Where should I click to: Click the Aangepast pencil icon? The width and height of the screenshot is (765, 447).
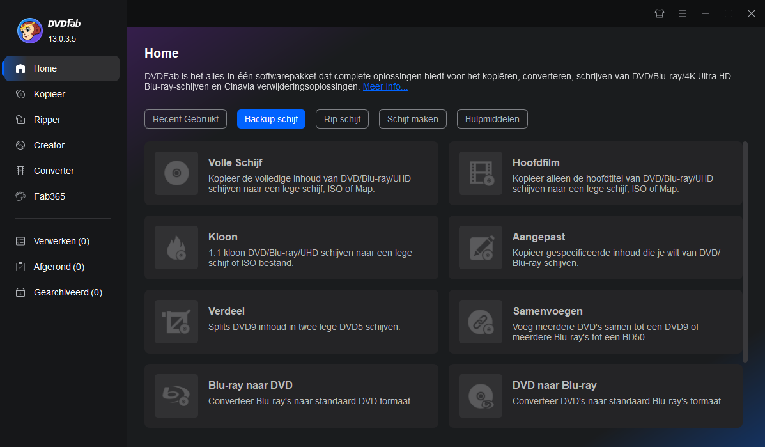tap(481, 247)
